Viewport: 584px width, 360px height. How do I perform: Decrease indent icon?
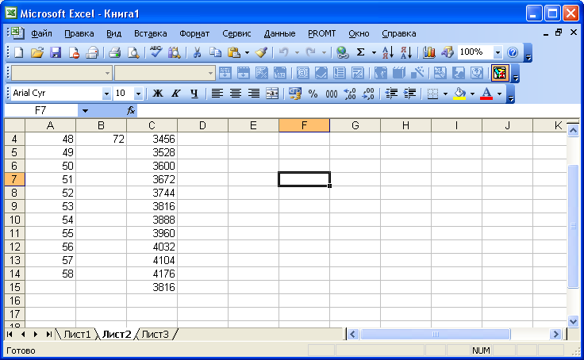391,93
